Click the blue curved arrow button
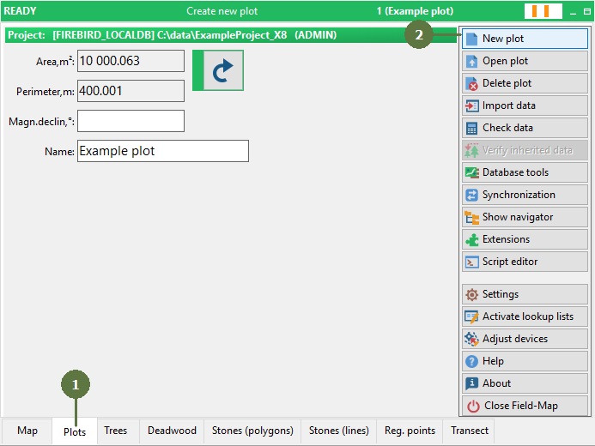The height and width of the screenshot is (446, 595). pos(223,70)
